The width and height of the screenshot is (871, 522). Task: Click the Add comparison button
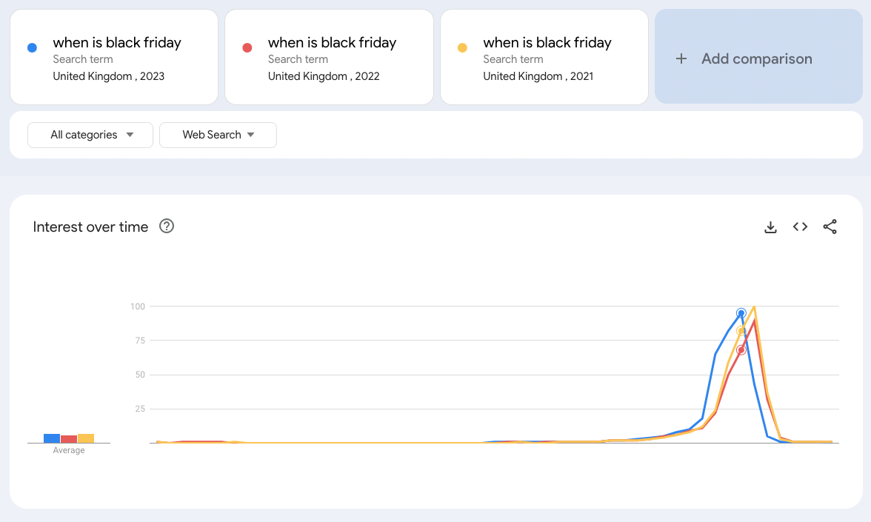point(756,58)
